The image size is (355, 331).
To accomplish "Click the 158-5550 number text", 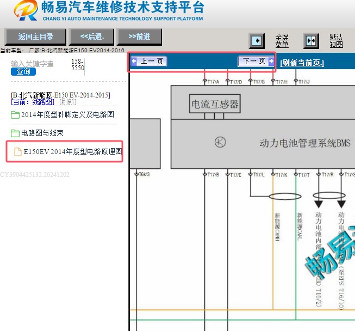I will click(x=78, y=65).
